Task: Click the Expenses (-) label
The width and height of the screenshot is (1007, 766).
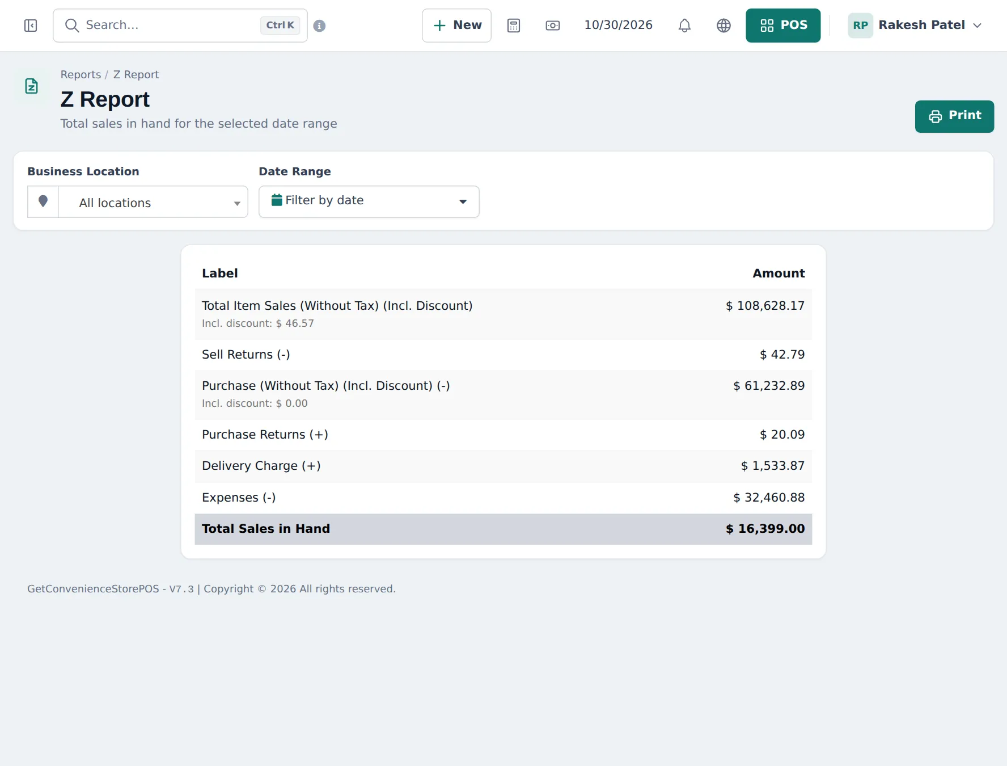Action: (x=239, y=497)
